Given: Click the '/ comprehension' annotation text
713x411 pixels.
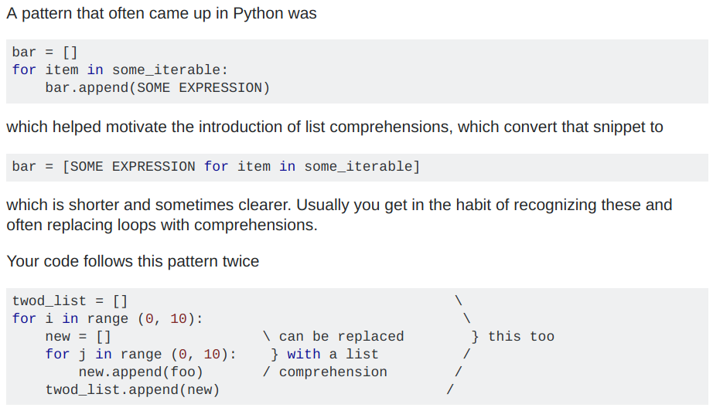Looking at the screenshot, I should coord(325,372).
